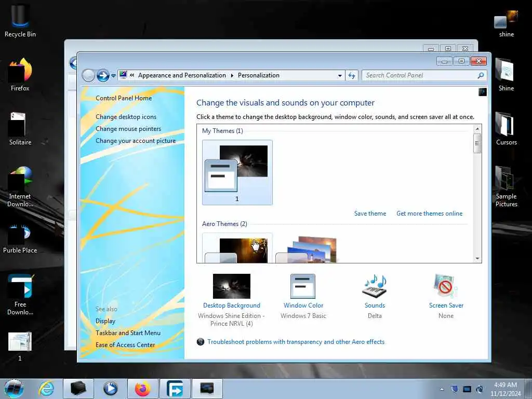Screen dimensions: 532x399
Task: Open the Sample Pictures desktop folder
Action: click(x=506, y=187)
